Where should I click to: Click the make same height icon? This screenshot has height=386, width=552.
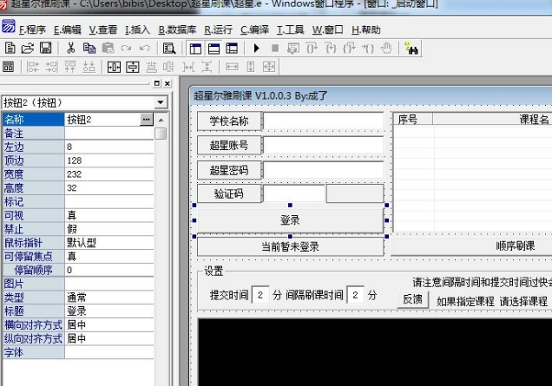(x=251, y=67)
